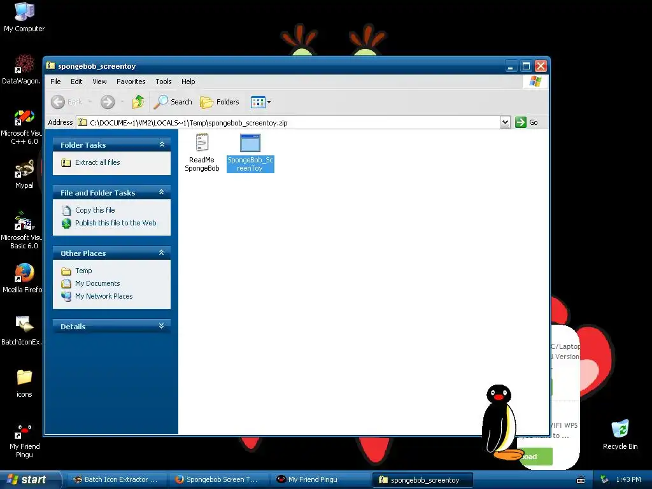Click the Copy this file icon
The image size is (652, 489).
point(66,210)
